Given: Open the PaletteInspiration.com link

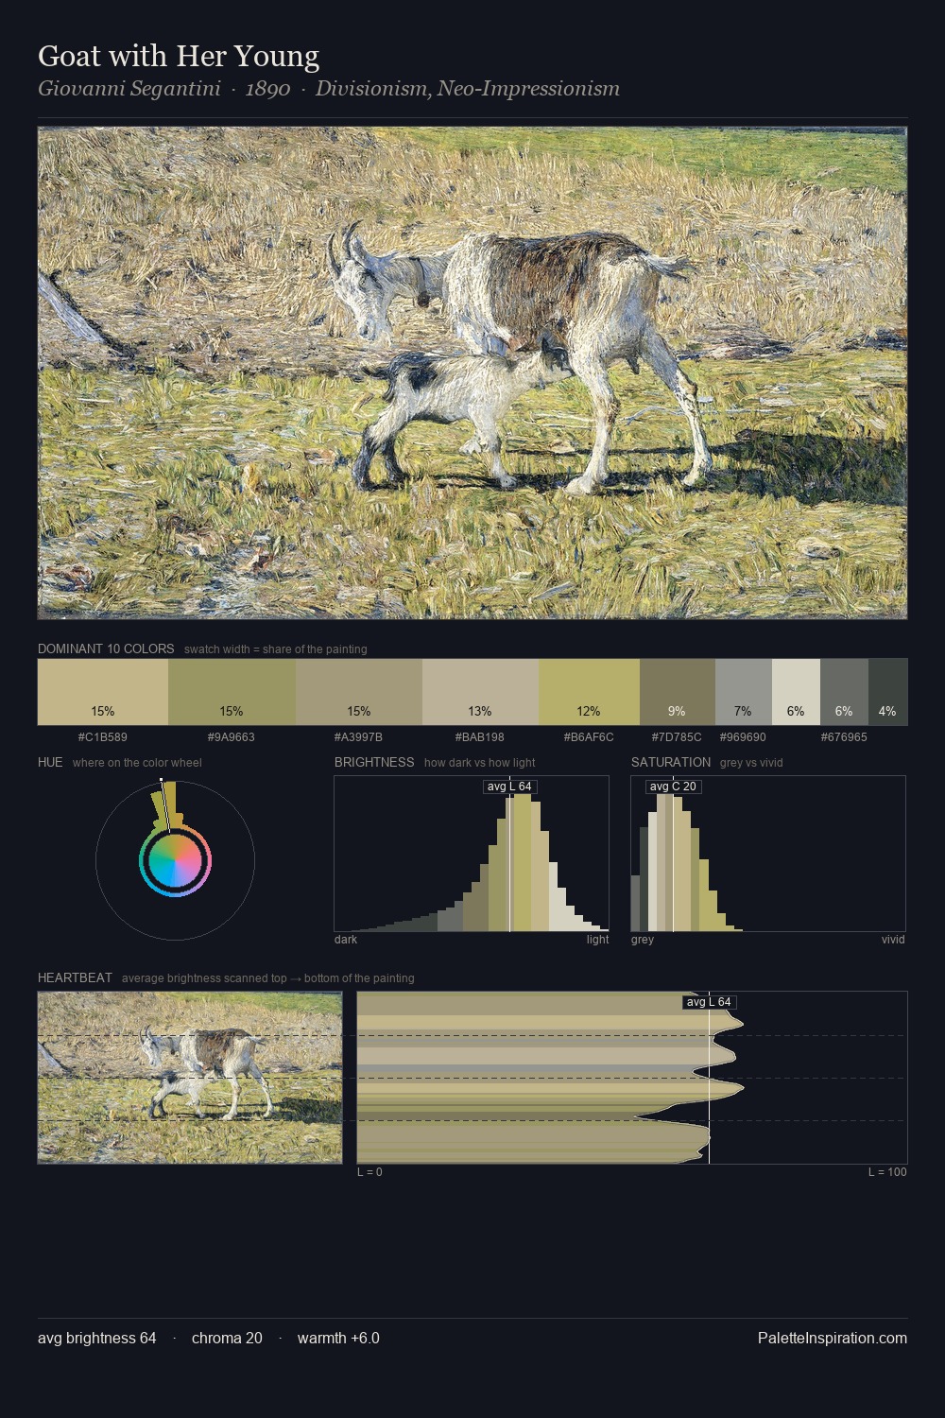Looking at the screenshot, I should point(833,1338).
